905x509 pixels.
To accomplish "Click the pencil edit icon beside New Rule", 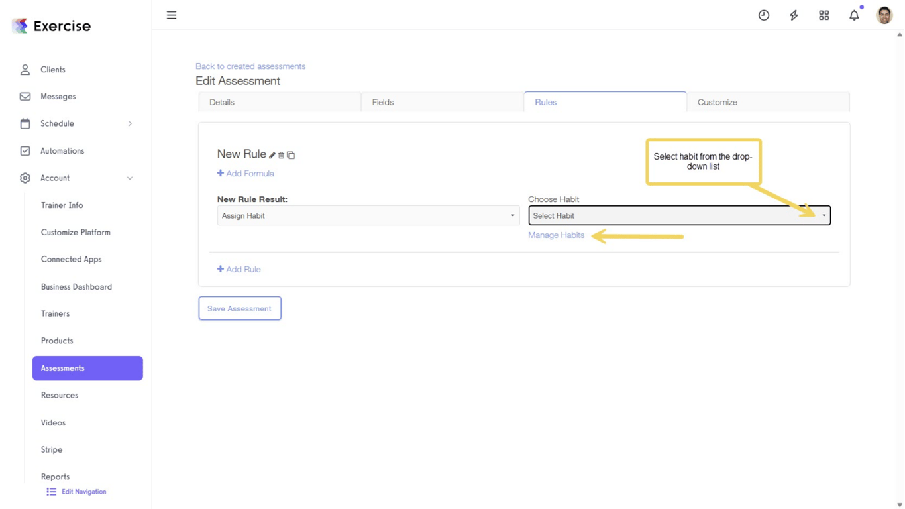I will [x=272, y=155].
